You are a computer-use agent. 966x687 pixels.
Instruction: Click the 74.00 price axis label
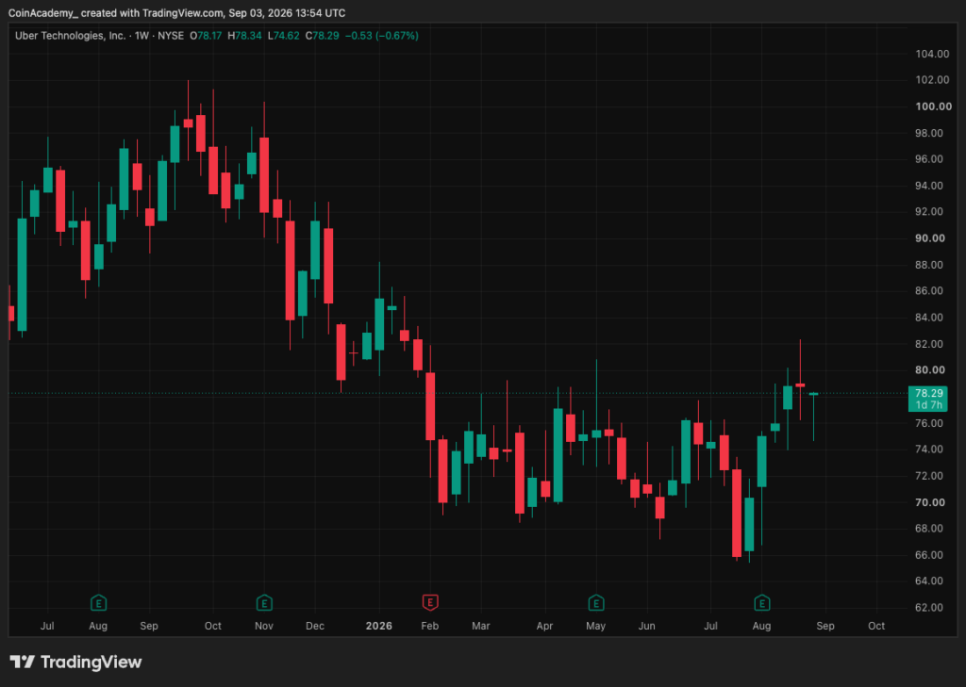pyautogui.click(x=928, y=449)
